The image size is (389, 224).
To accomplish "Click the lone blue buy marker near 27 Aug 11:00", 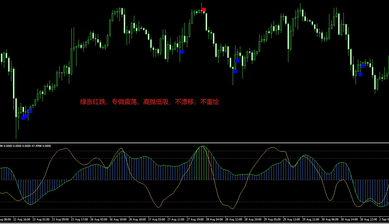I will [x=182, y=52].
